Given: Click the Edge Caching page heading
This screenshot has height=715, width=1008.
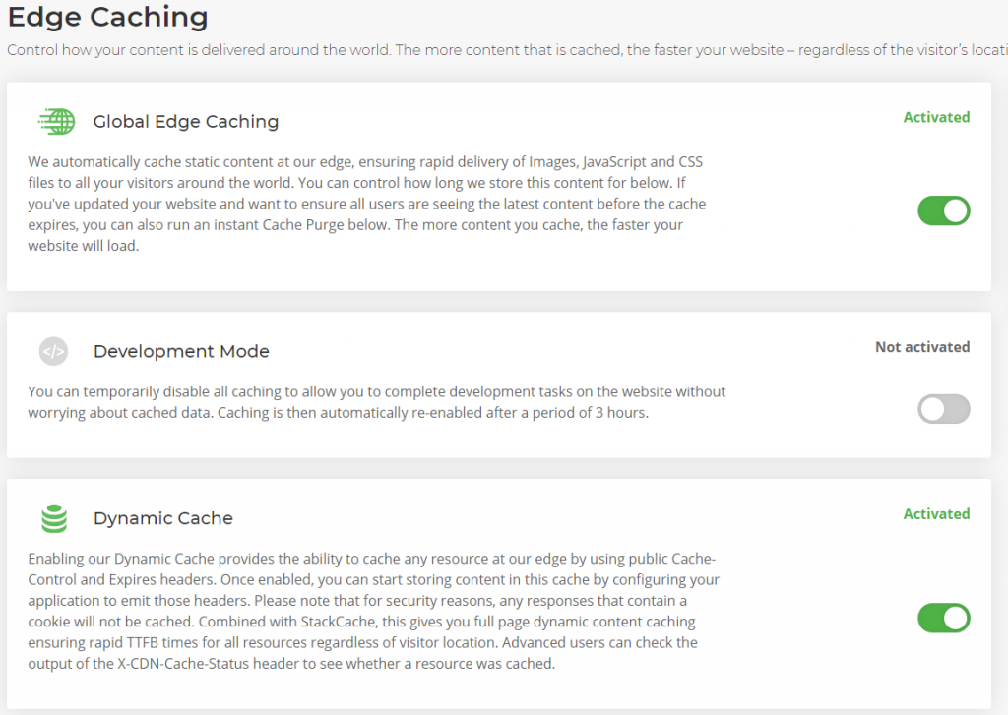Looking at the screenshot, I should [108, 17].
